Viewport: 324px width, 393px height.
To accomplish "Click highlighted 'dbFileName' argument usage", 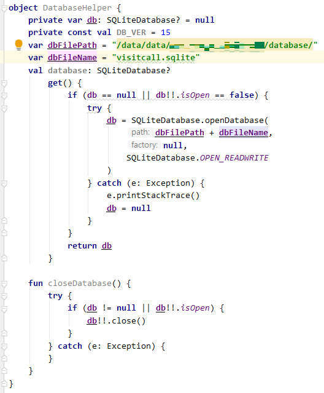I will [244, 133].
